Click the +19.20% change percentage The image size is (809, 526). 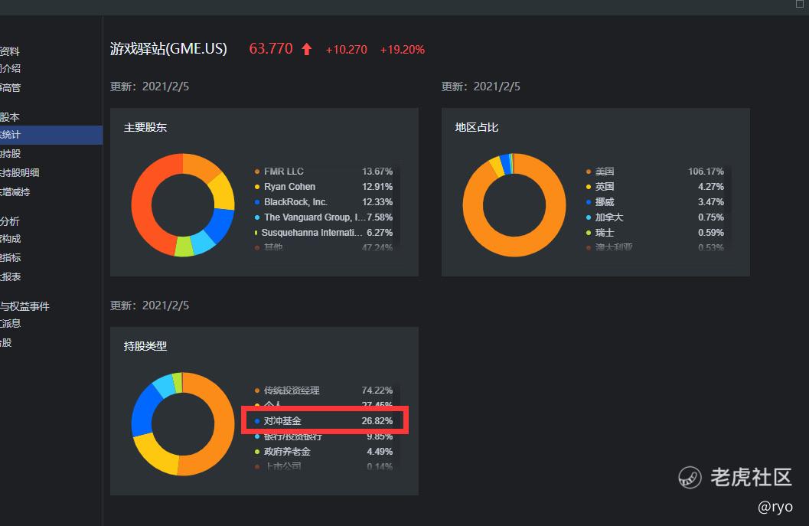(x=403, y=50)
